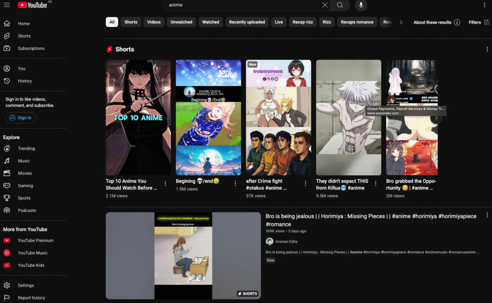Toggle the Unwatched filter chip
Image resolution: width=492 pixels, height=303 pixels.
click(181, 22)
